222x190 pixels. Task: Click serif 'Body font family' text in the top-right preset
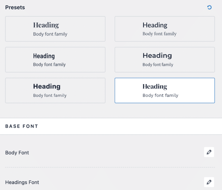(160, 34)
